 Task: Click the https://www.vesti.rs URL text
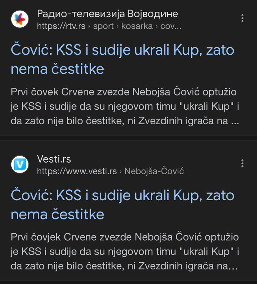77,171
